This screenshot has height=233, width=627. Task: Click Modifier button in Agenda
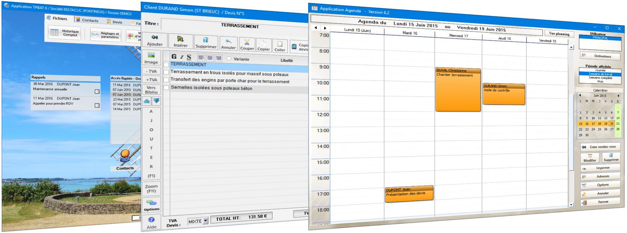click(x=590, y=158)
